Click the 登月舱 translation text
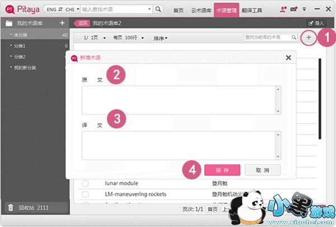Image resolution: width=336 pixels, height=227 pixels. 220,183
